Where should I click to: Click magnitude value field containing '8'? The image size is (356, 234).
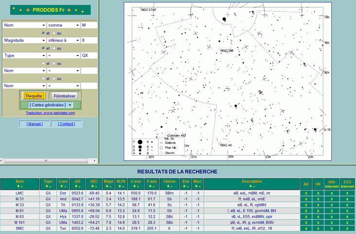(x=89, y=40)
